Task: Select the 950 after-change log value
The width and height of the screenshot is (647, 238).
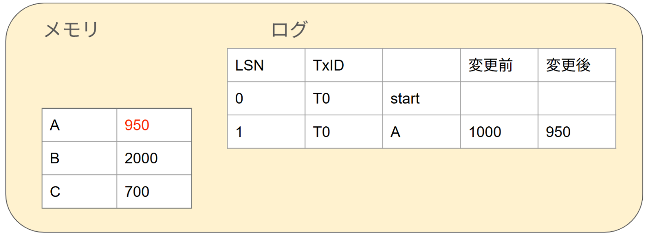Action: [558, 132]
